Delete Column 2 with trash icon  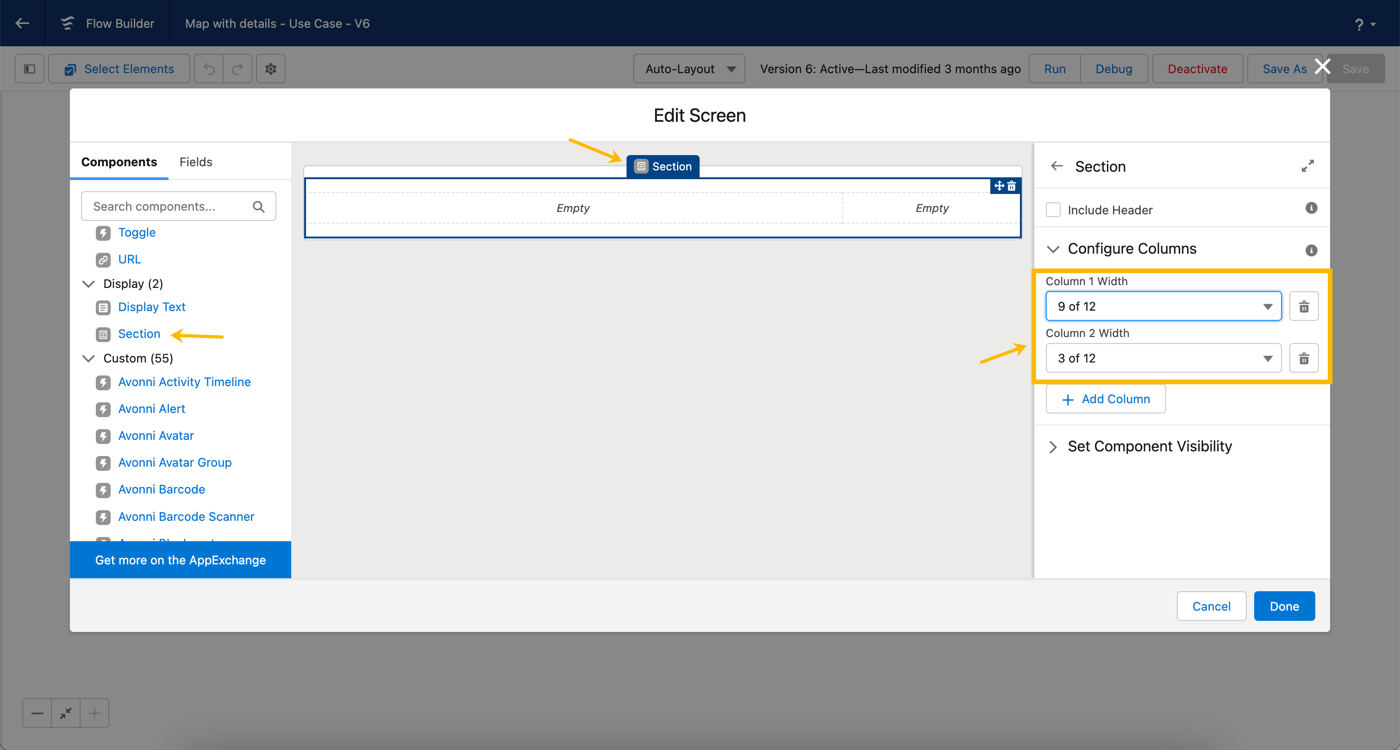(x=1303, y=358)
